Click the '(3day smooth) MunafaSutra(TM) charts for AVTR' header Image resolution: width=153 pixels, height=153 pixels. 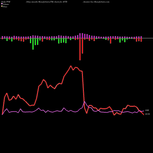[x=47, y=2]
